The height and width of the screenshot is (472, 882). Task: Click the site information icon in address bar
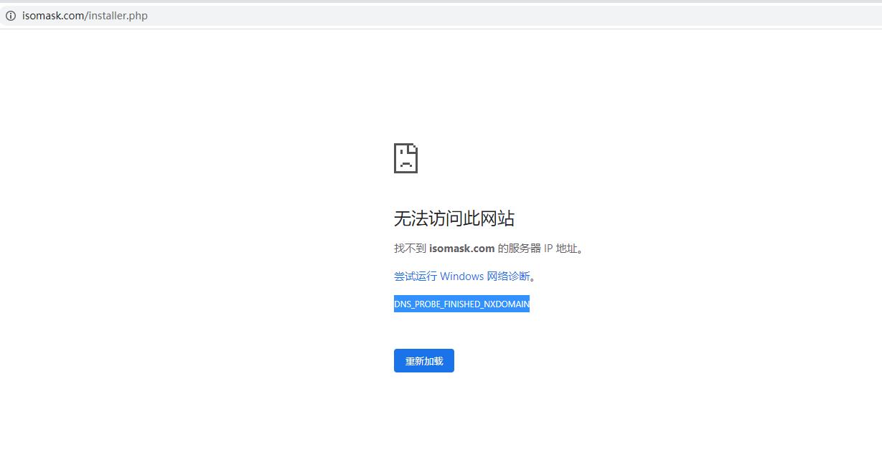[11, 16]
